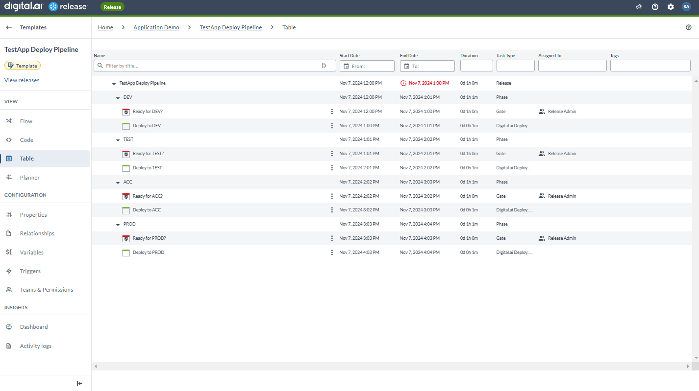
Task: Open the three-dot menu for Deploy to PROD
Action: point(332,253)
